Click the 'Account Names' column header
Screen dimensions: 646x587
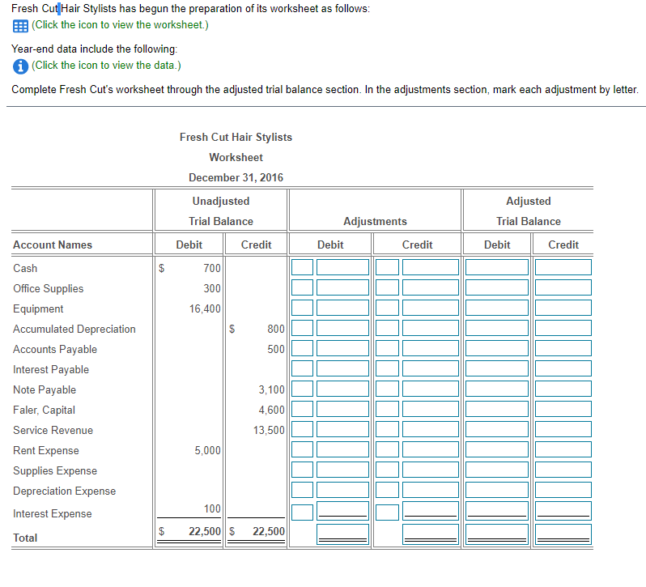pyautogui.click(x=53, y=245)
